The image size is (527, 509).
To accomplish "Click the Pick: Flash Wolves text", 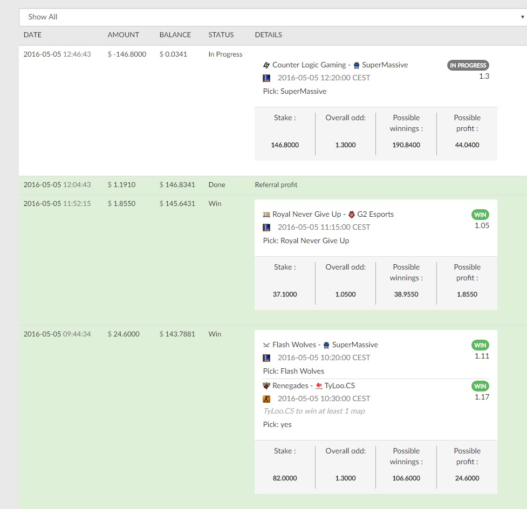I will 293,372.
